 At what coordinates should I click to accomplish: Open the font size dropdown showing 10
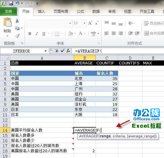point(84,23)
